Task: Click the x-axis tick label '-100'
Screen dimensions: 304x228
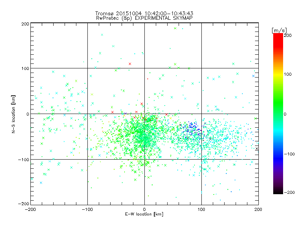Action: 87,209
